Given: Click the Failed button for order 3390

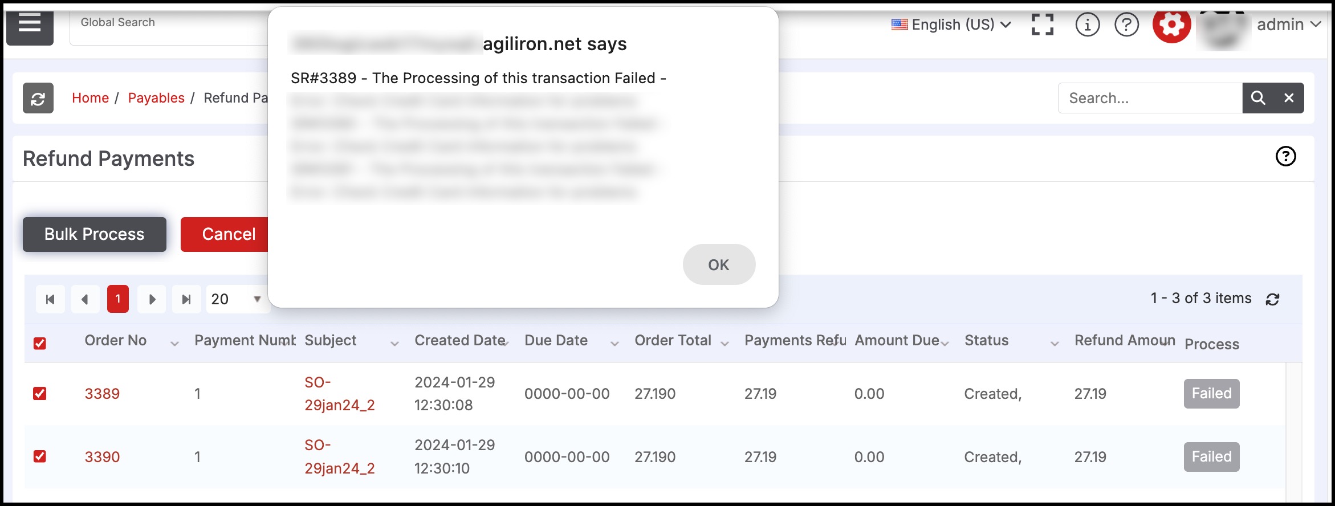Looking at the screenshot, I should tap(1211, 457).
